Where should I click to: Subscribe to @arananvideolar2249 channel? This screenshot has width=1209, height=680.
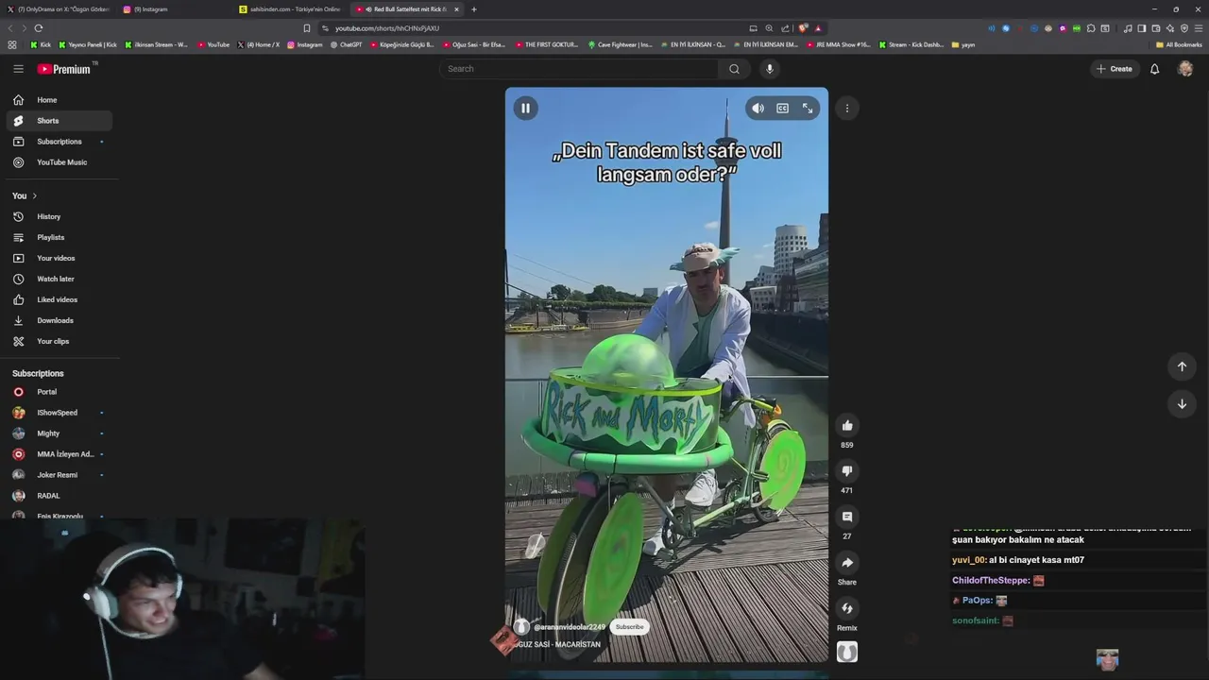click(x=629, y=627)
